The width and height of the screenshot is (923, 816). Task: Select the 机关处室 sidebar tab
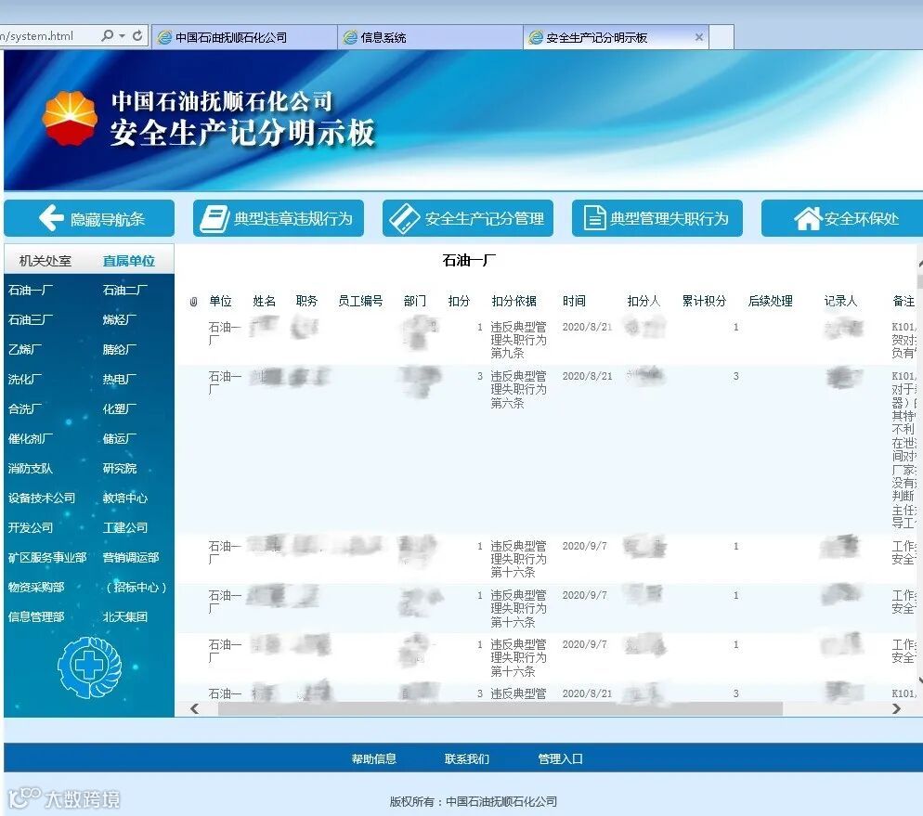tap(45, 261)
